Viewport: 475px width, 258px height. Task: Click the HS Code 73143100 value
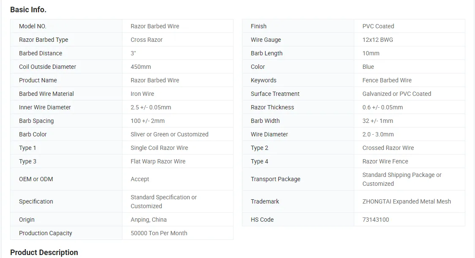click(375, 220)
